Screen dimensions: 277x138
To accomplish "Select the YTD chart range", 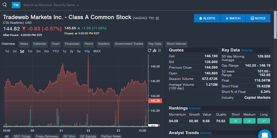I will [56, 51].
